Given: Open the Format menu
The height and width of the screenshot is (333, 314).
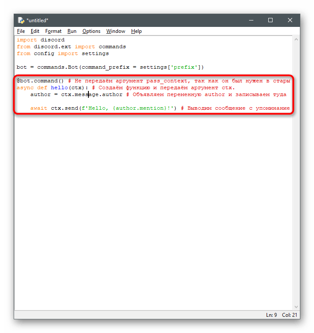Looking at the screenshot, I should click(53, 31).
